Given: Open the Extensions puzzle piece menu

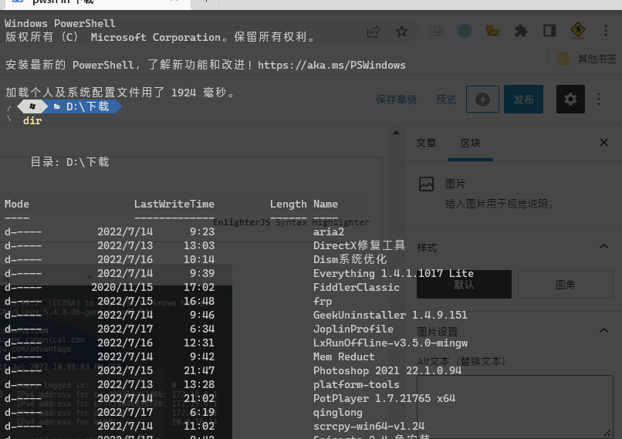Looking at the screenshot, I should click(x=521, y=31).
